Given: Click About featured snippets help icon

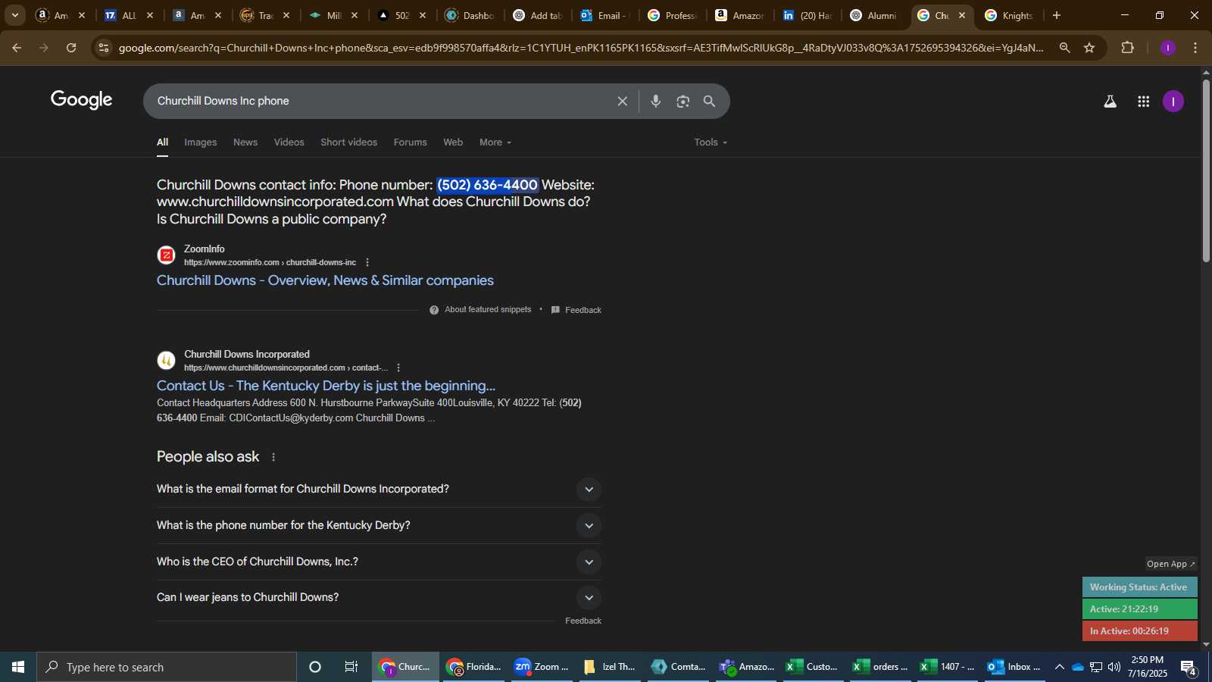Looking at the screenshot, I should 434,310.
